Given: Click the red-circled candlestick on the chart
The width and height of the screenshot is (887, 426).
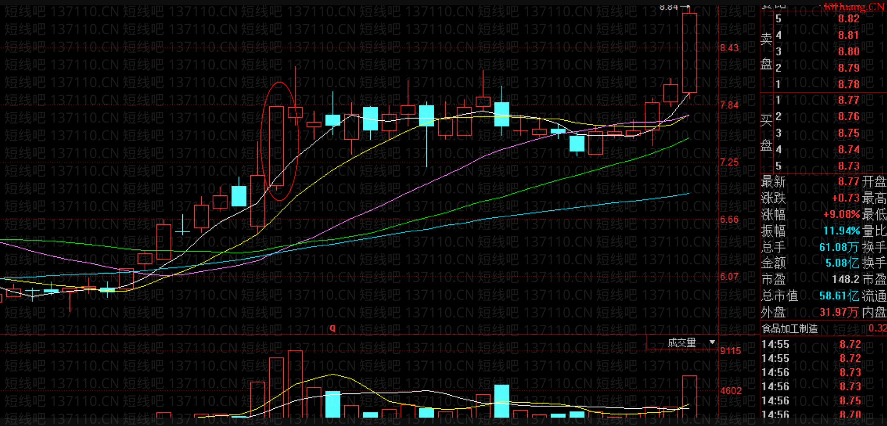Looking at the screenshot, I should coord(276,146).
